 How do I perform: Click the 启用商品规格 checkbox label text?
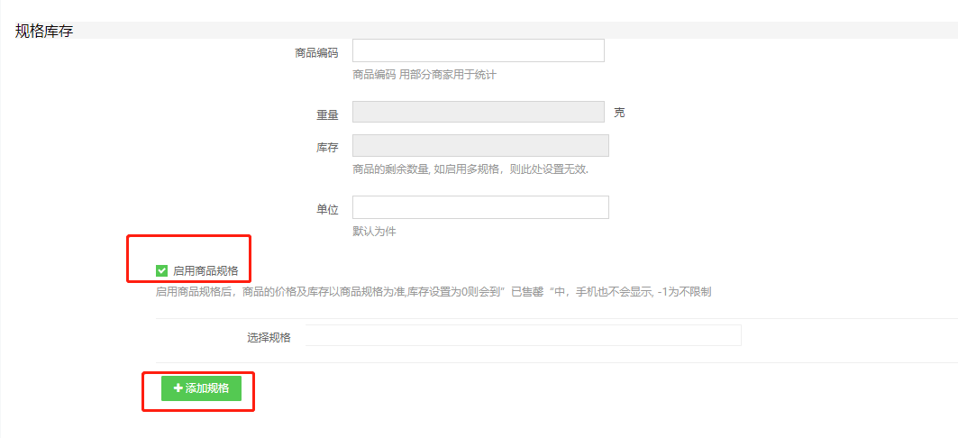(205, 270)
